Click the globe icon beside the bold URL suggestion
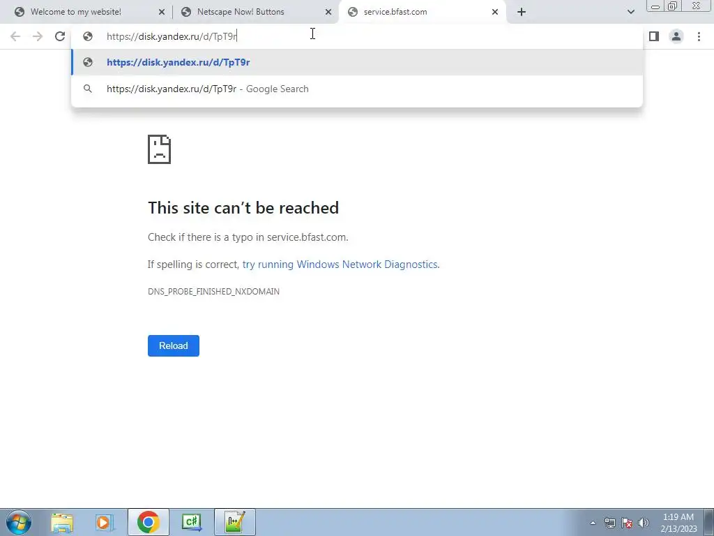The width and height of the screenshot is (714, 536). (88, 62)
